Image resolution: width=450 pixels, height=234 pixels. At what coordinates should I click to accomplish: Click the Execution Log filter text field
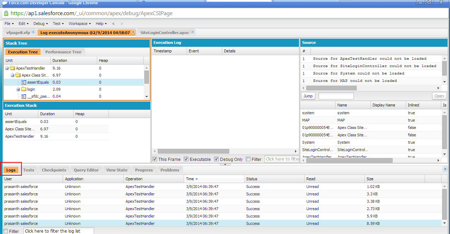tap(282, 159)
